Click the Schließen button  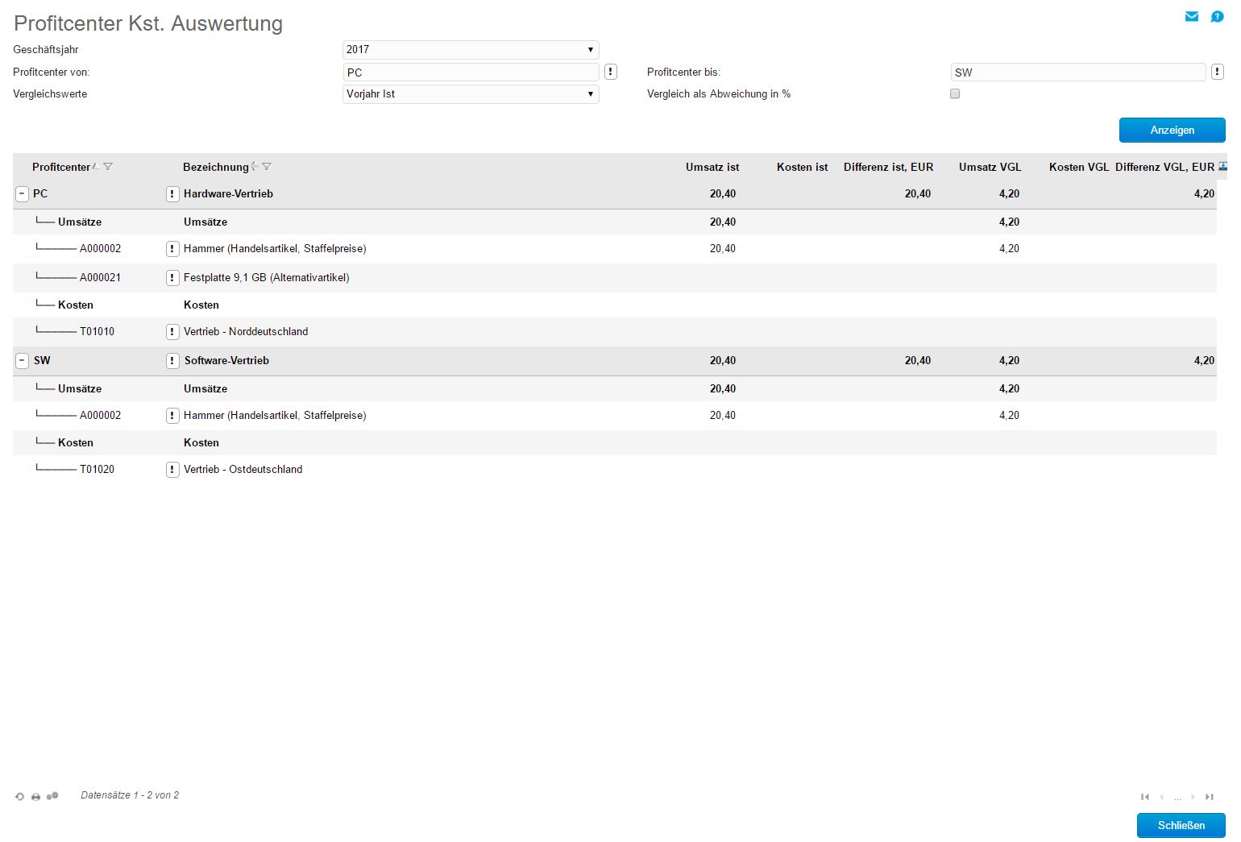(1181, 825)
